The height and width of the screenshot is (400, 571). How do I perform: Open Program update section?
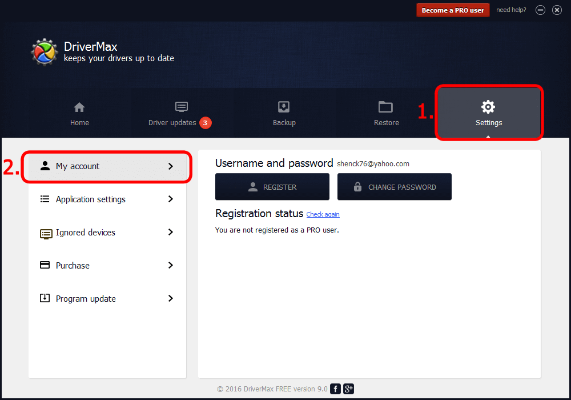[x=107, y=298]
